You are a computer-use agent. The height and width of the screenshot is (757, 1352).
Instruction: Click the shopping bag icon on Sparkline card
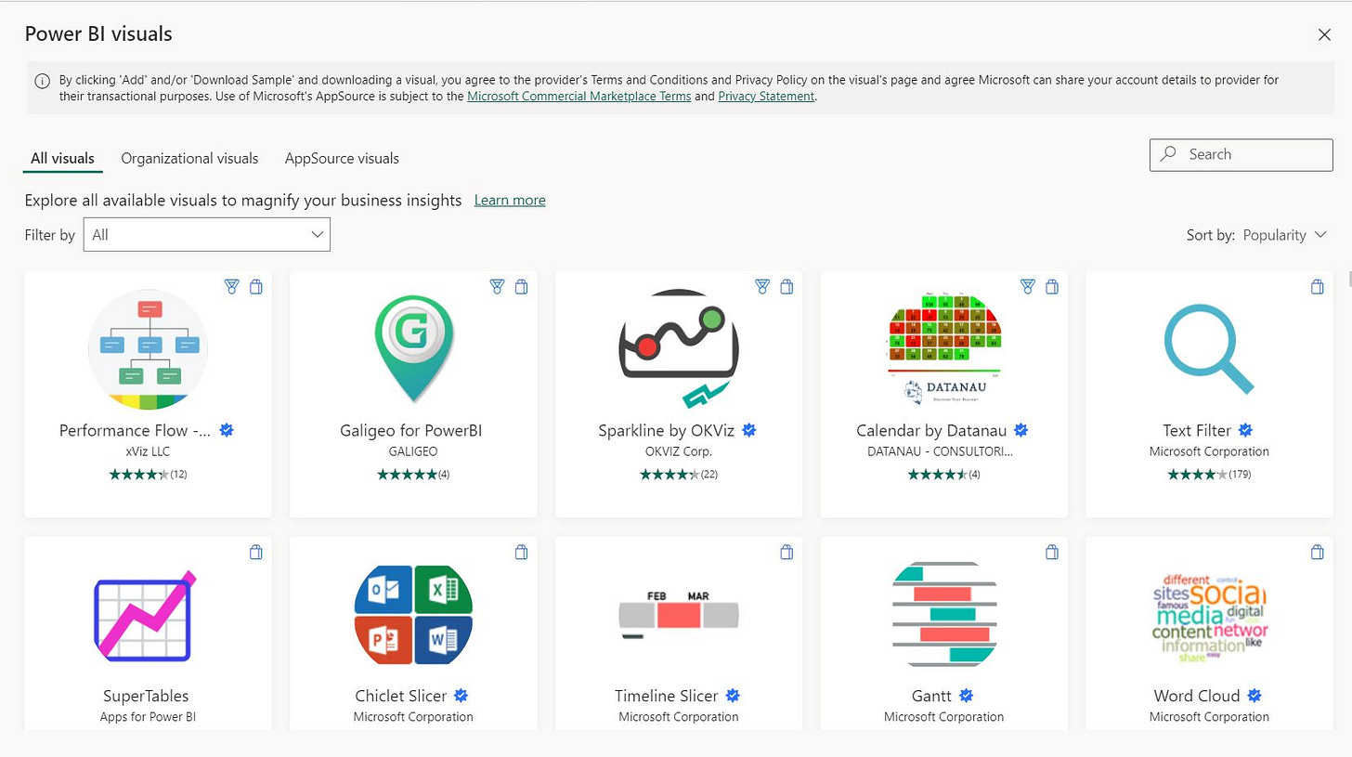[786, 287]
